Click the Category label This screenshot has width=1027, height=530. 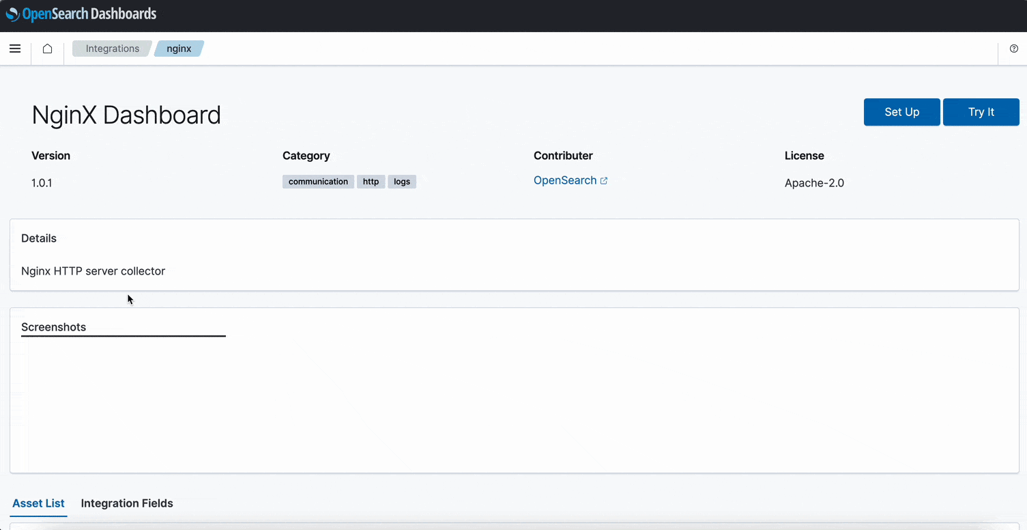pos(306,156)
